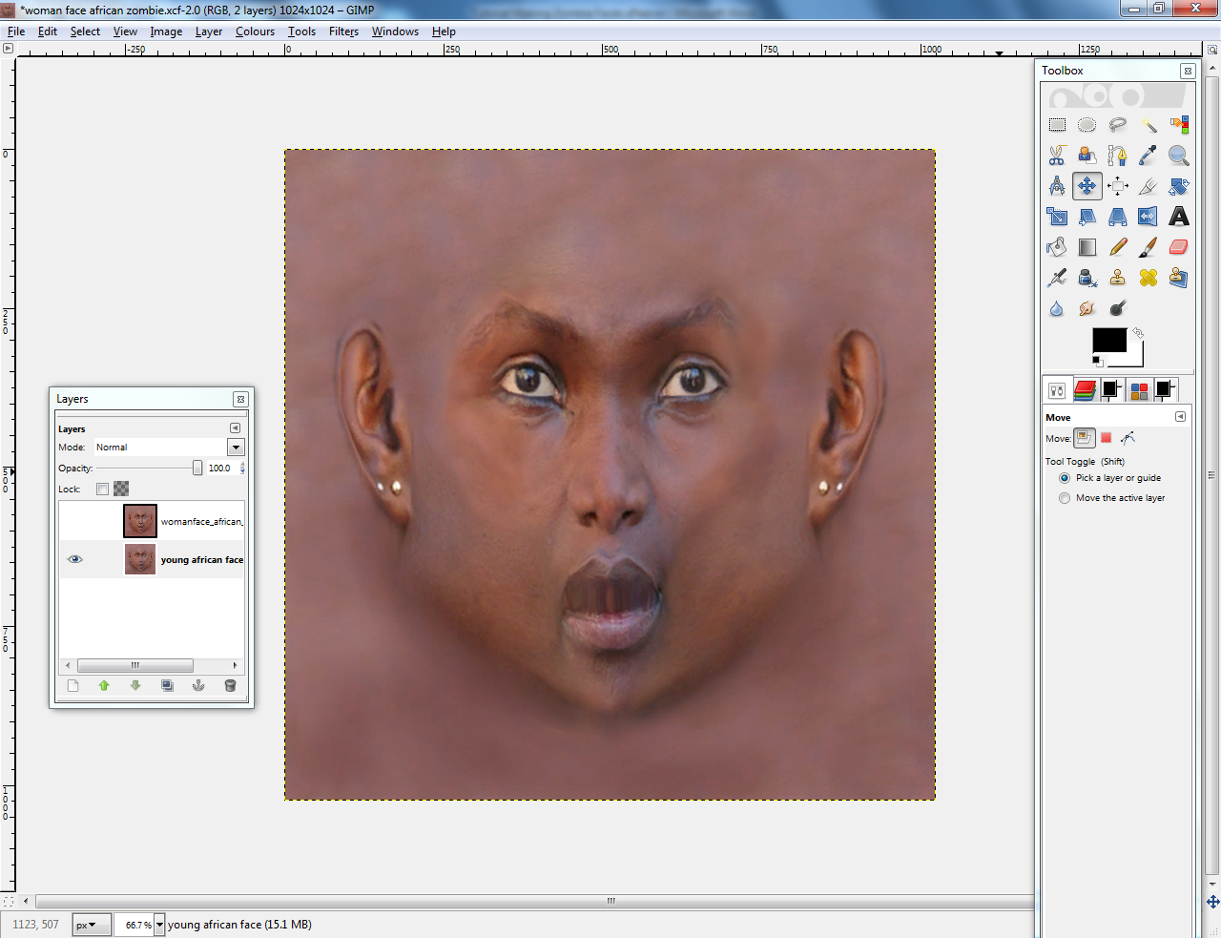The image size is (1221, 938).
Task: Select the Perspective Clone tool
Action: coord(1179,278)
